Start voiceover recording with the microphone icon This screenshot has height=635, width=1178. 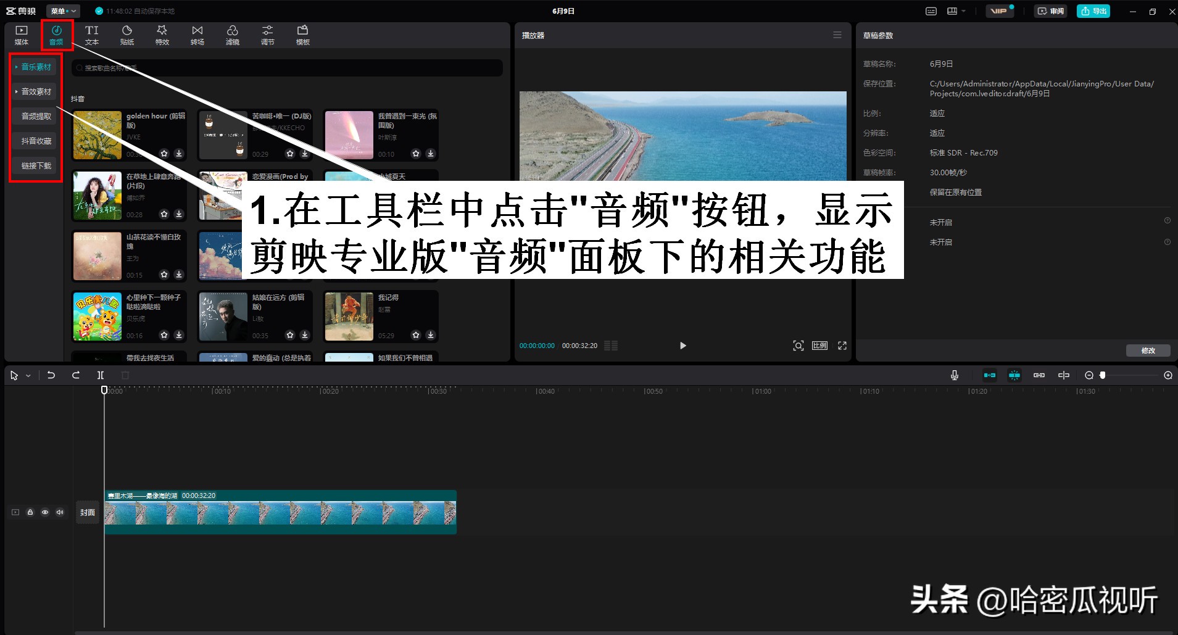tap(954, 375)
